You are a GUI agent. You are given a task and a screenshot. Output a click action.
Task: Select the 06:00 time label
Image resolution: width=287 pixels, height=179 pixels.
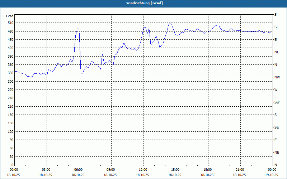[x=79, y=170]
